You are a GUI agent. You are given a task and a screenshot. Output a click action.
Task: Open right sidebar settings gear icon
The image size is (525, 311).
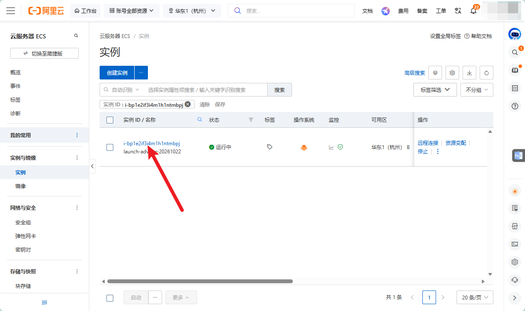pyautogui.click(x=515, y=262)
